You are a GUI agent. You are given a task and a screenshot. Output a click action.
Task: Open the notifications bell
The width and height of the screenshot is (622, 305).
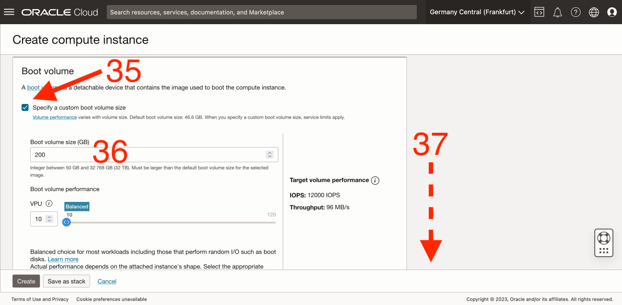click(558, 12)
